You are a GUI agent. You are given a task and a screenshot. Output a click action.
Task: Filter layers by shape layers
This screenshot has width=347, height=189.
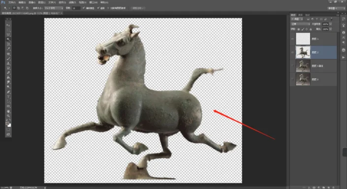pyautogui.click(x=321, y=19)
